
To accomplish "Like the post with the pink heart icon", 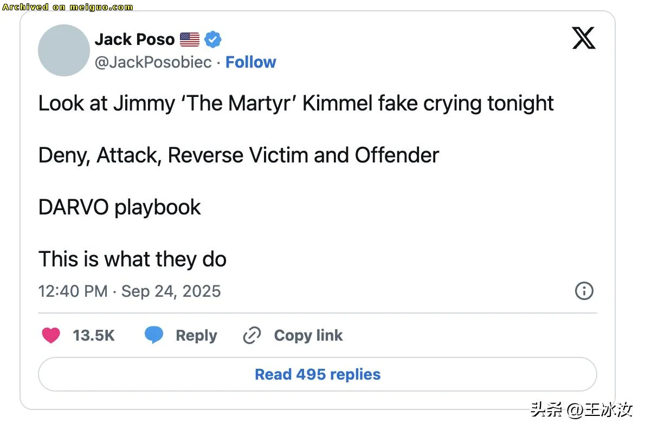I will click(51, 335).
